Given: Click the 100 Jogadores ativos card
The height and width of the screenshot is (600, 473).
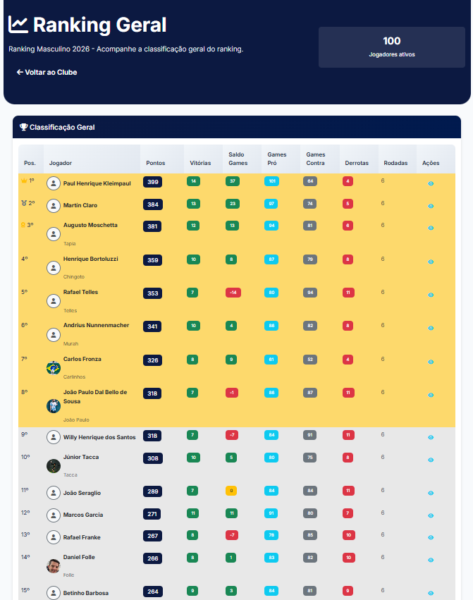Looking at the screenshot, I should 391,47.
